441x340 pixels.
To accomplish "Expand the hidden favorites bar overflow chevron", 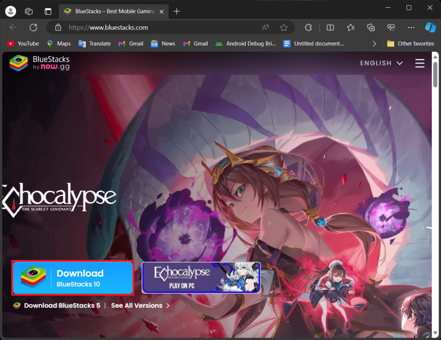I will 374,44.
